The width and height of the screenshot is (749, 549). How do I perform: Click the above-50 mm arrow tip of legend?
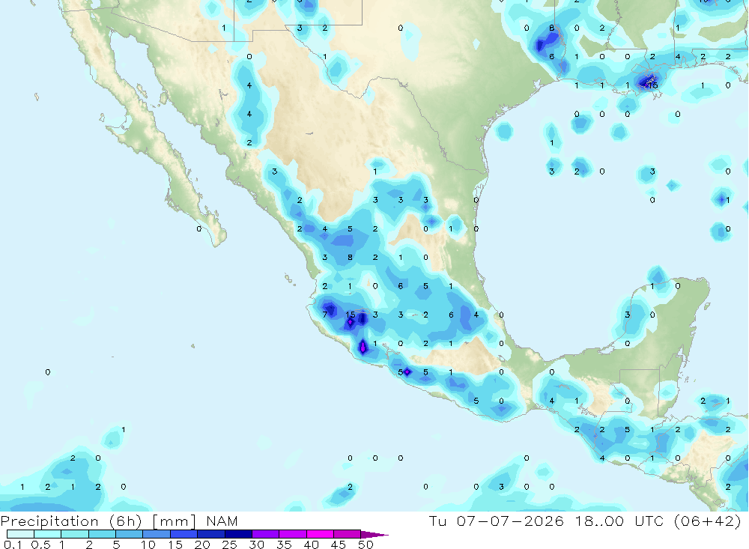(374, 534)
